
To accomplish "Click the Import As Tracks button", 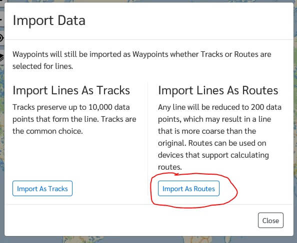I will (42, 189).
